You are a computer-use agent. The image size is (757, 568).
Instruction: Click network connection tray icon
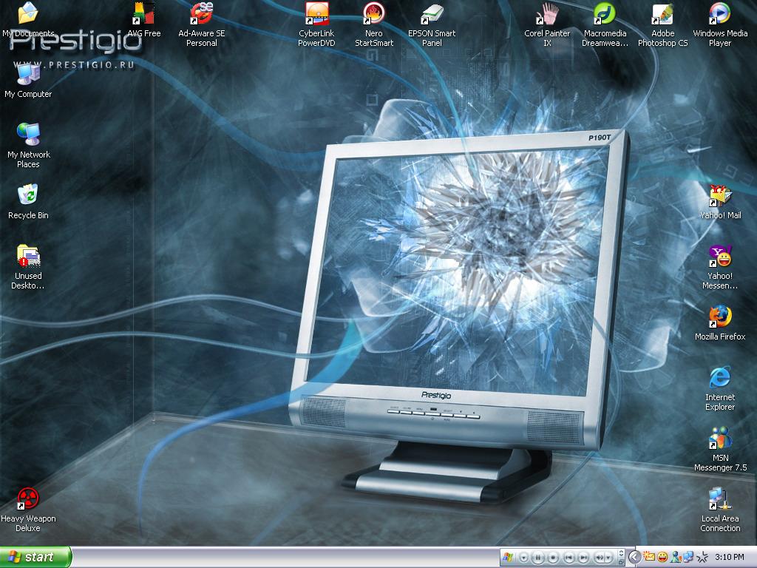pos(688,557)
